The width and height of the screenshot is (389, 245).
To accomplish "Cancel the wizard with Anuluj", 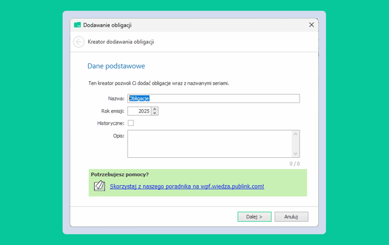I will coord(291,217).
